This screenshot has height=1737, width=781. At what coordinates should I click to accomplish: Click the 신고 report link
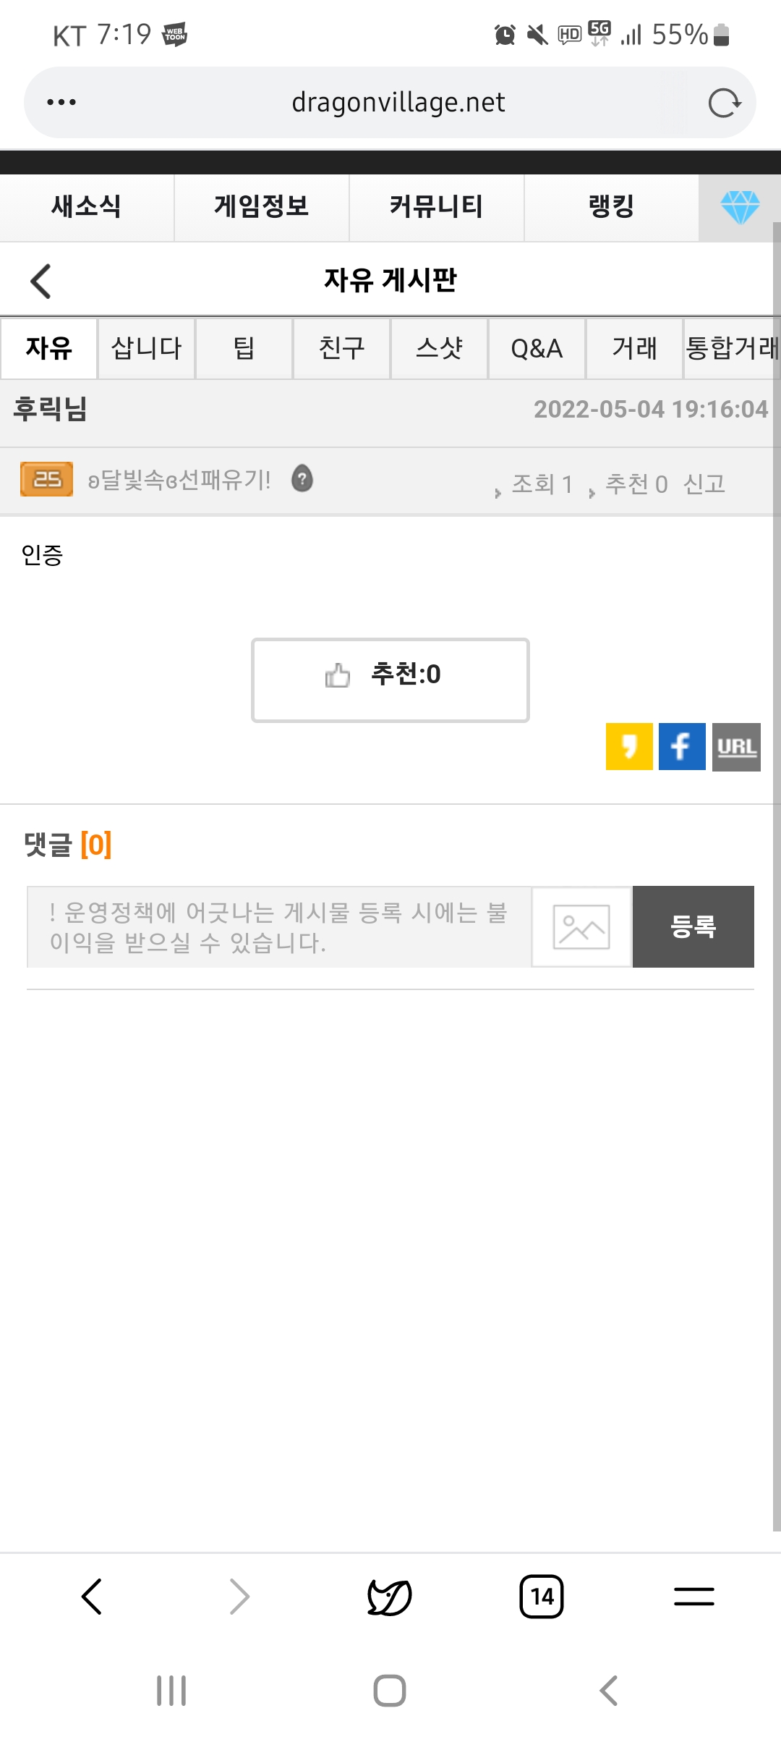click(704, 483)
